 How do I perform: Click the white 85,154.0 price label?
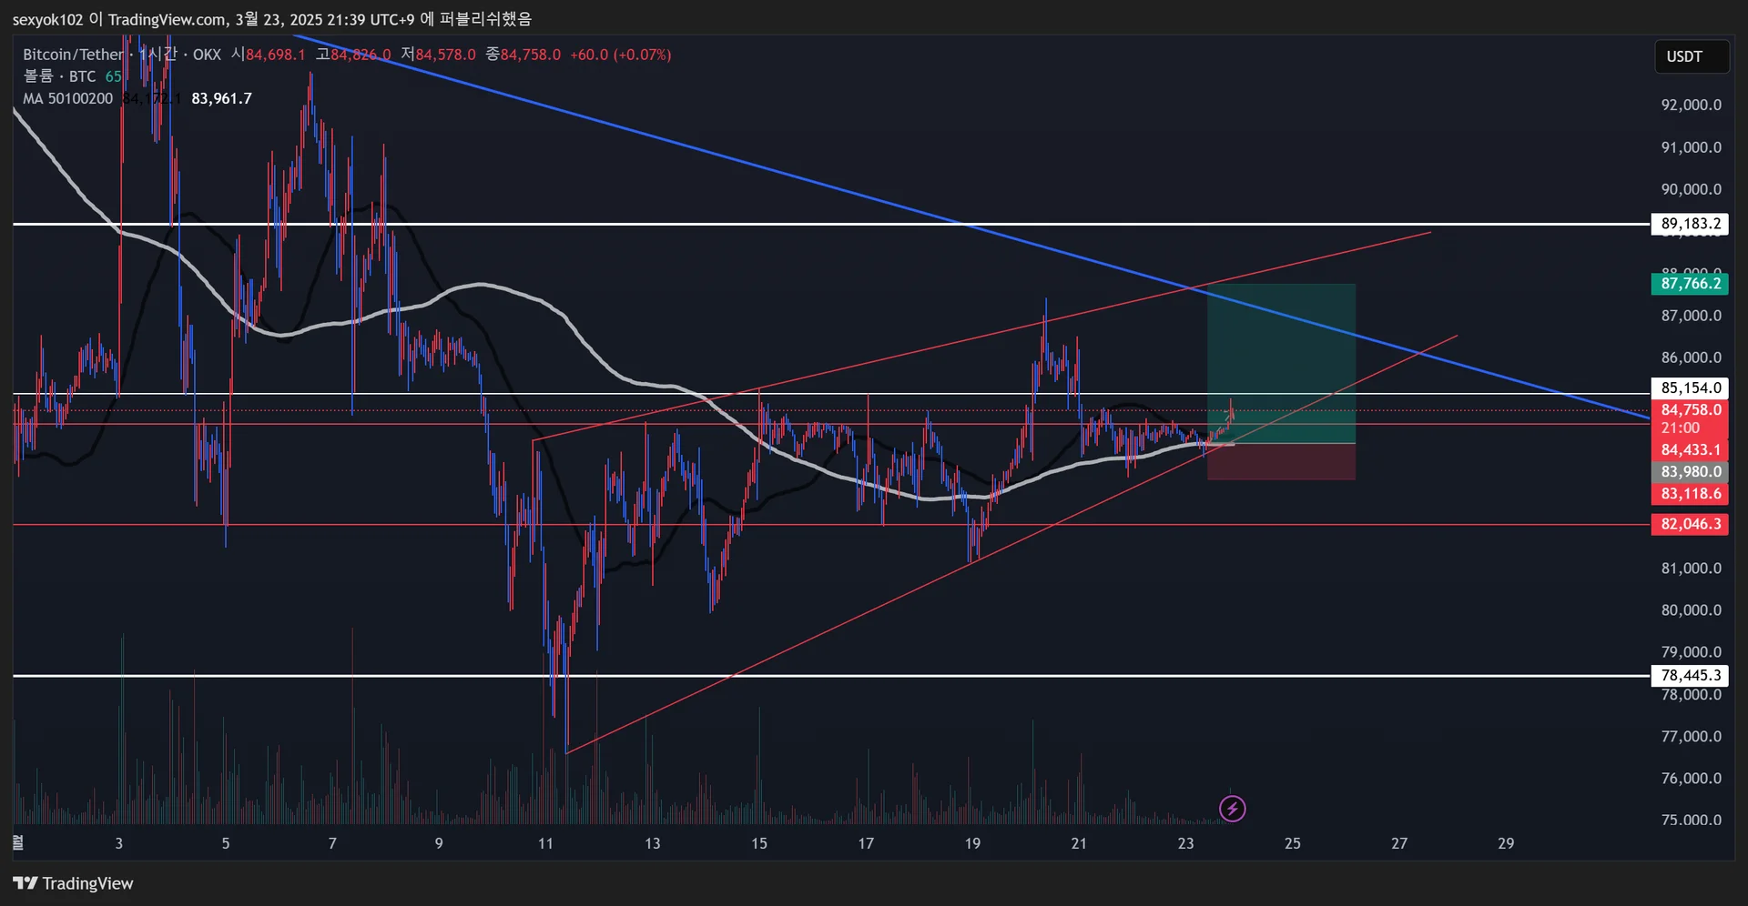[x=1690, y=388]
